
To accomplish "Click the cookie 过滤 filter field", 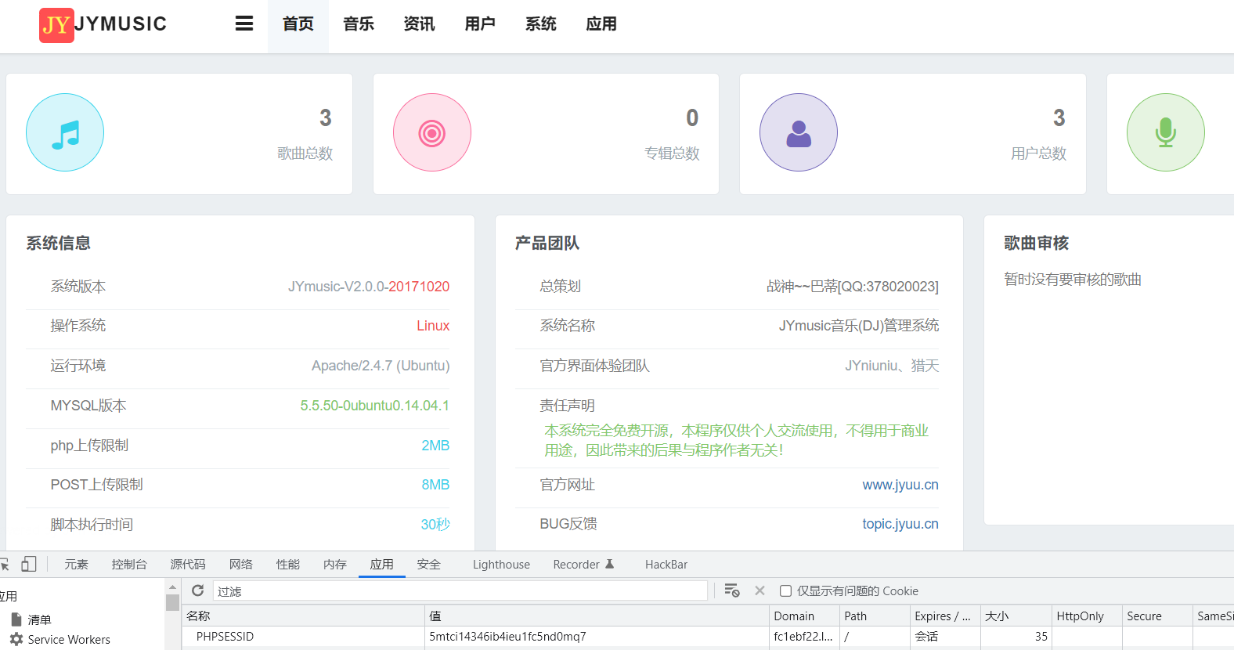I will pyautogui.click(x=460, y=590).
